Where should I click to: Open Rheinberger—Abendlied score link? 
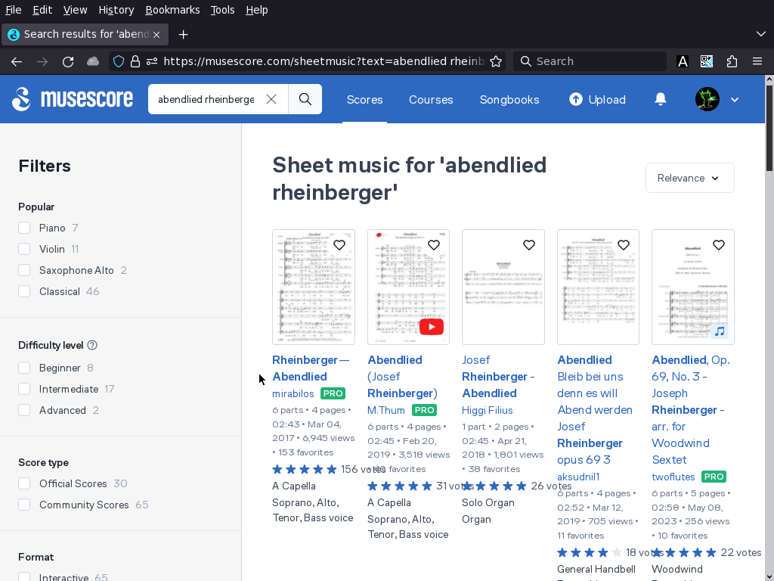(x=311, y=368)
